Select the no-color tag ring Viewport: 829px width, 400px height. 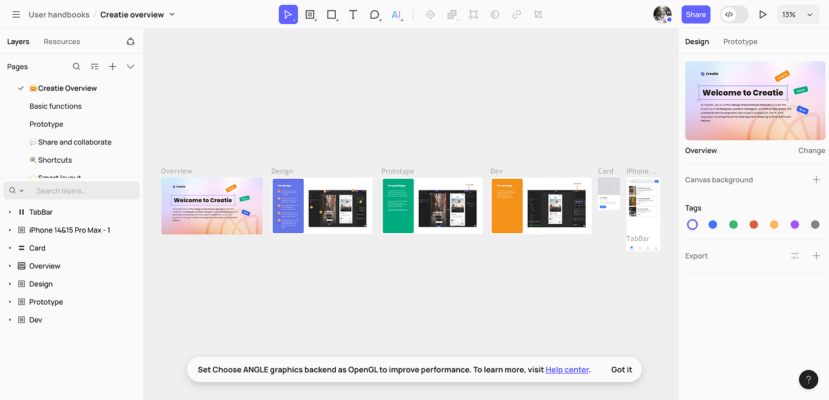coord(692,224)
